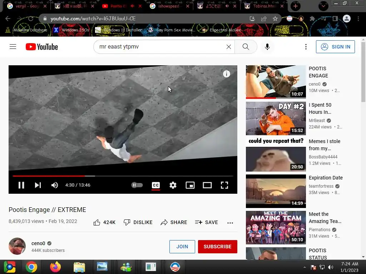
Task: Install app icon in address bar
Action: pos(252,19)
